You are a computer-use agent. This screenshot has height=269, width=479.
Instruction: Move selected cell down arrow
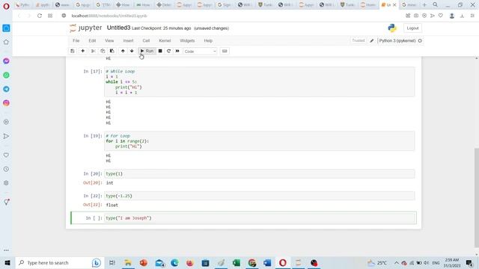pos(132,52)
